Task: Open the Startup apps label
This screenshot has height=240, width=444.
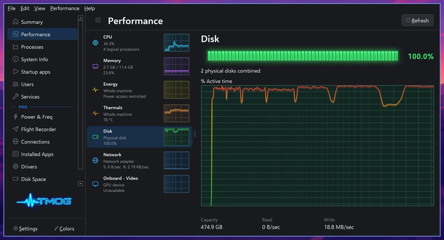Action: pyautogui.click(x=36, y=72)
